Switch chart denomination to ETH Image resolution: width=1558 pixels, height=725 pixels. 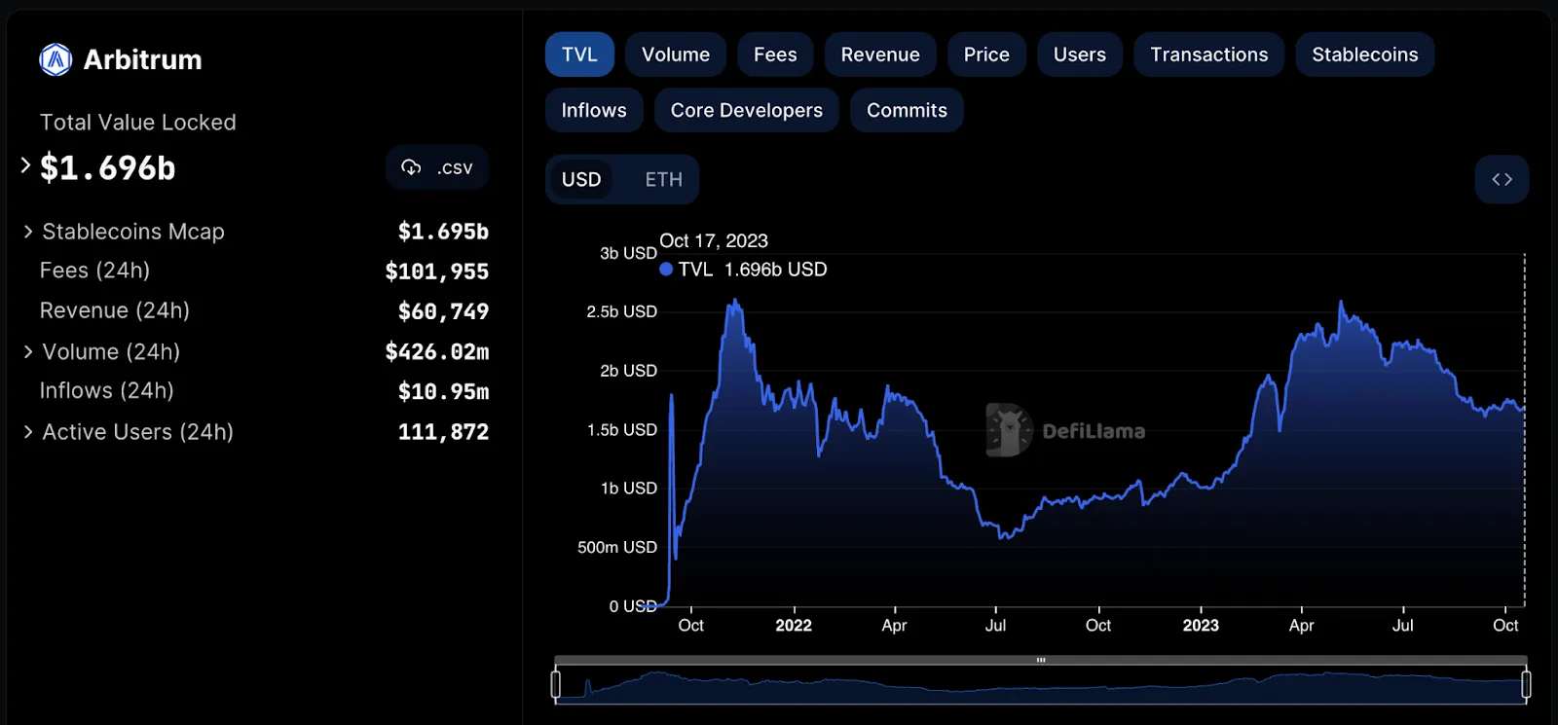click(664, 179)
